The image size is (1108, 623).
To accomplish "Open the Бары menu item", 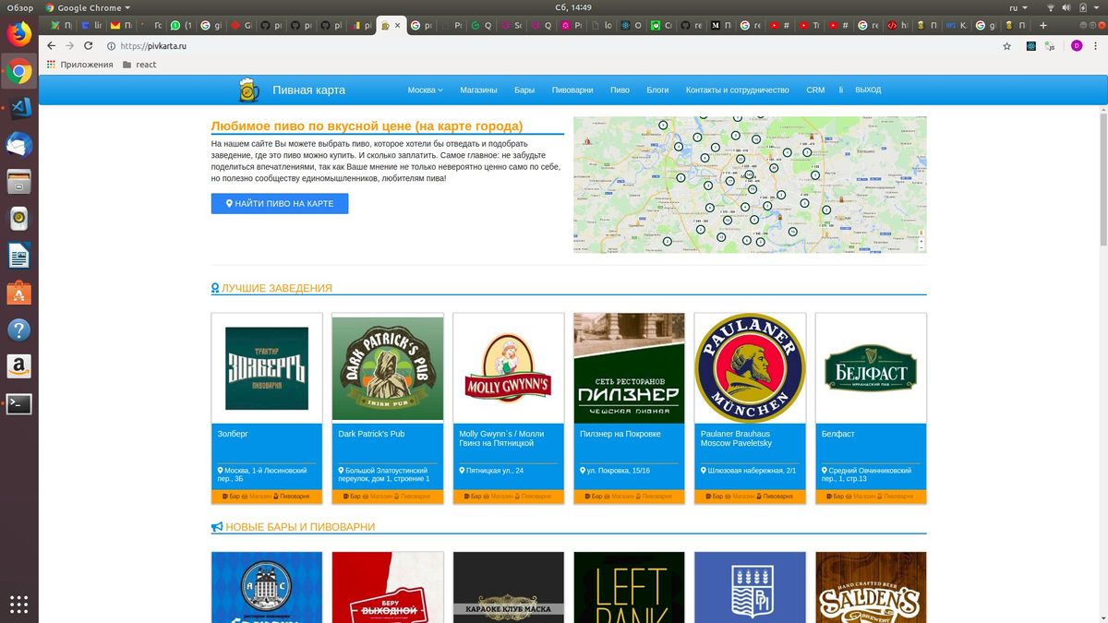I will [x=524, y=90].
